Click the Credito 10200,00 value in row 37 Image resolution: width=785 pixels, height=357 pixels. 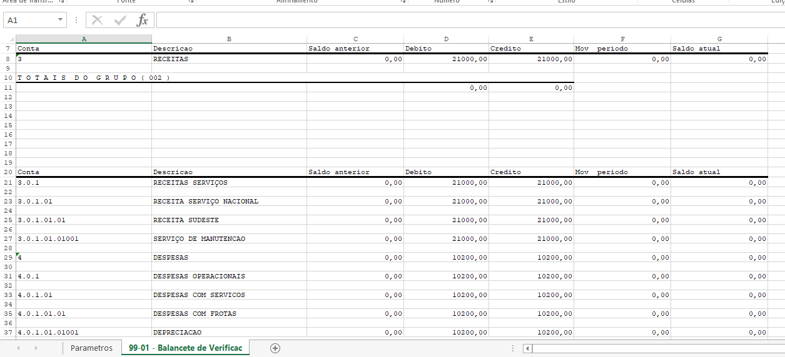coord(531,332)
